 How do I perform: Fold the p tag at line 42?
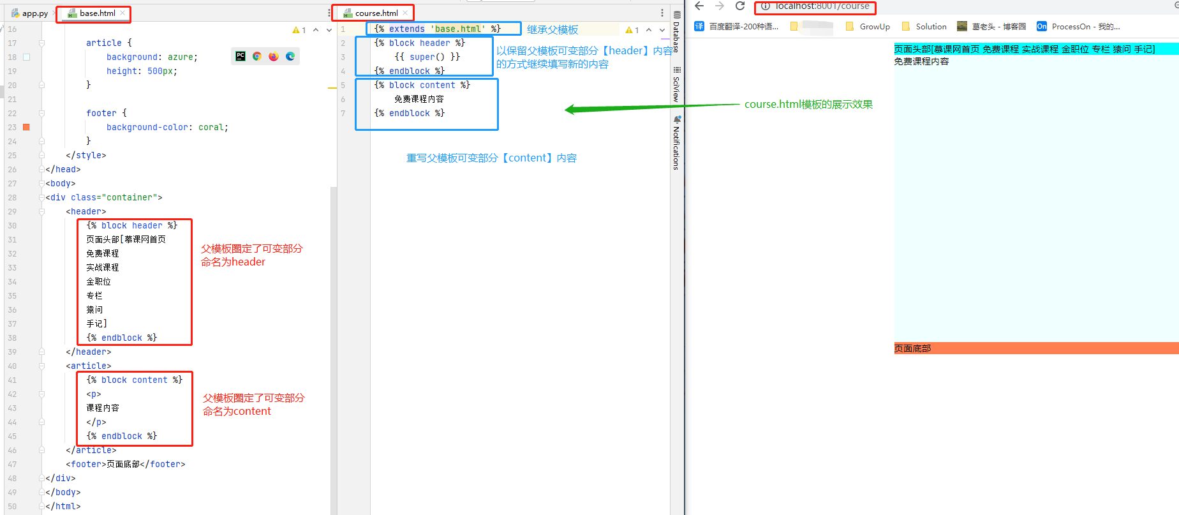click(x=41, y=394)
